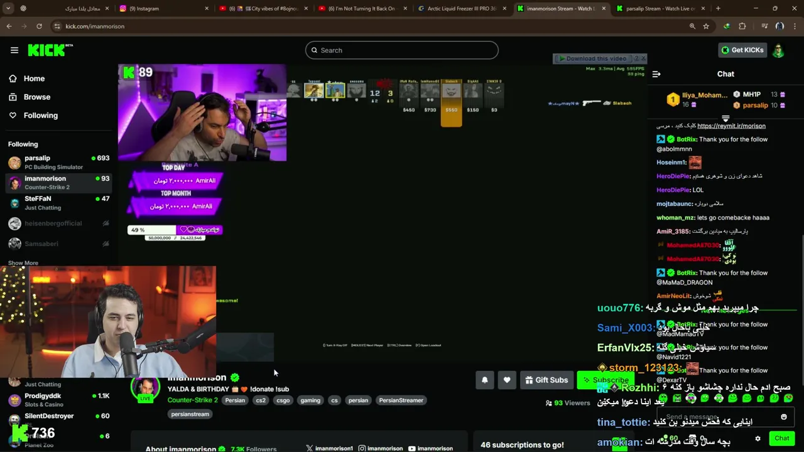The image size is (804, 452).
Task: Open Chrome three-dot menu
Action: [x=795, y=26]
